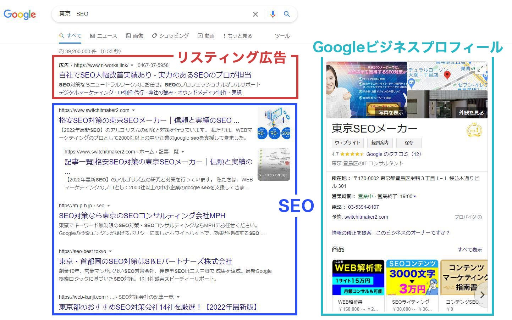Click ad phone number 0467-37-5958
The height and width of the screenshot is (320, 512).
(x=153, y=65)
